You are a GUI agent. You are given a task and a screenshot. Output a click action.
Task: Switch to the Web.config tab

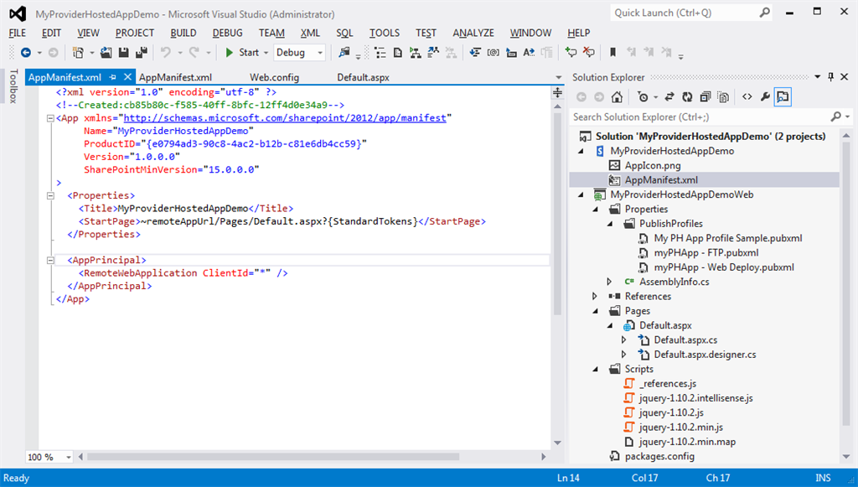click(274, 77)
